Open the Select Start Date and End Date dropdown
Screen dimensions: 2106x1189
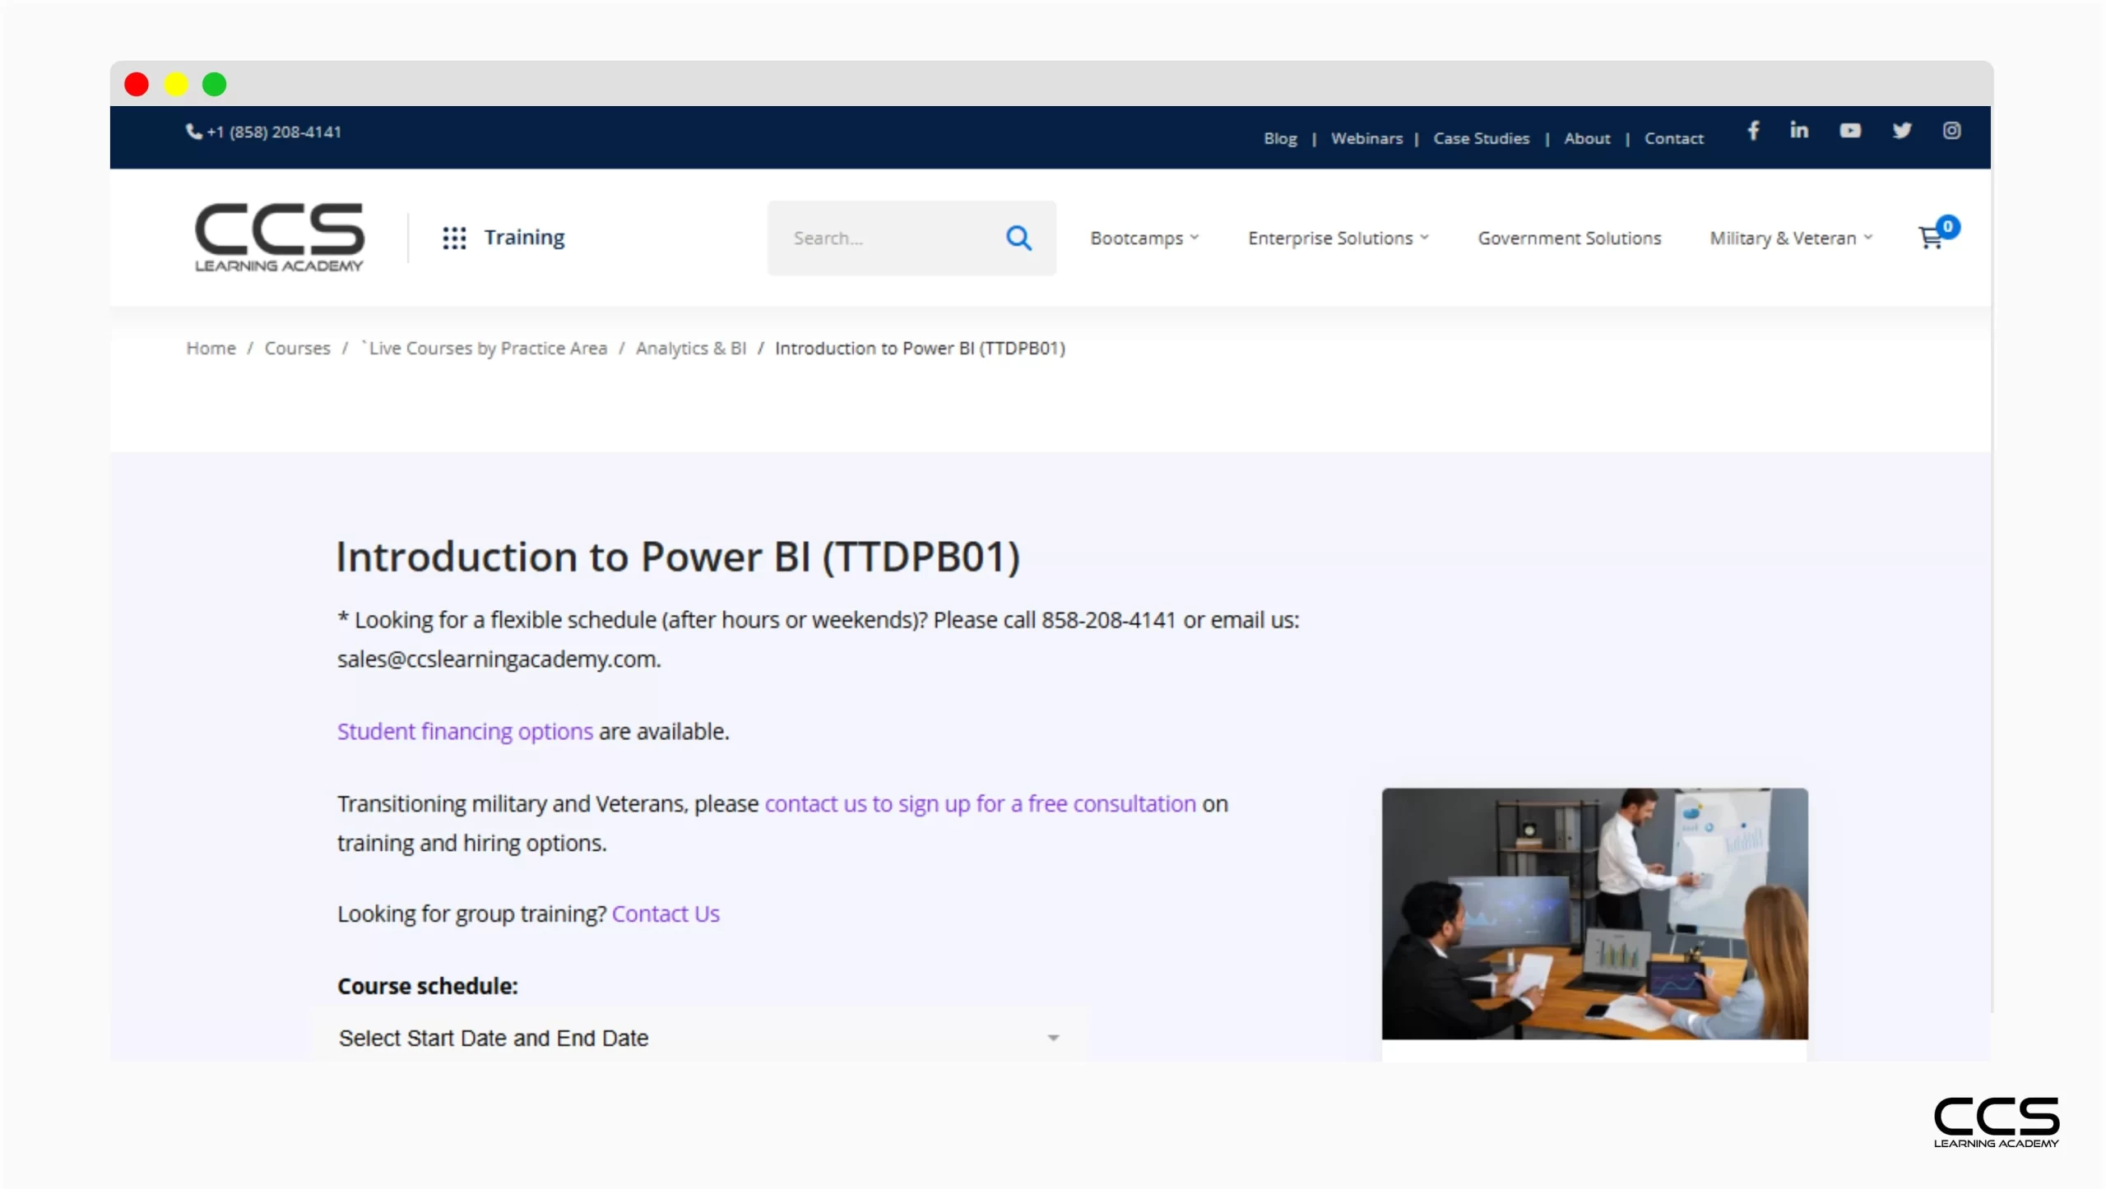click(x=699, y=1038)
